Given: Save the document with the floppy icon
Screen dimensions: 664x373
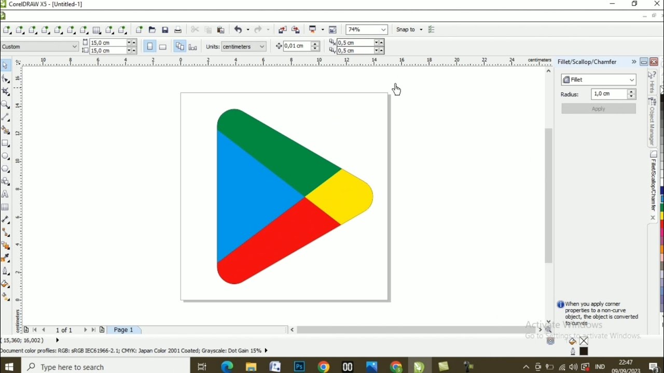Looking at the screenshot, I should coord(165,30).
